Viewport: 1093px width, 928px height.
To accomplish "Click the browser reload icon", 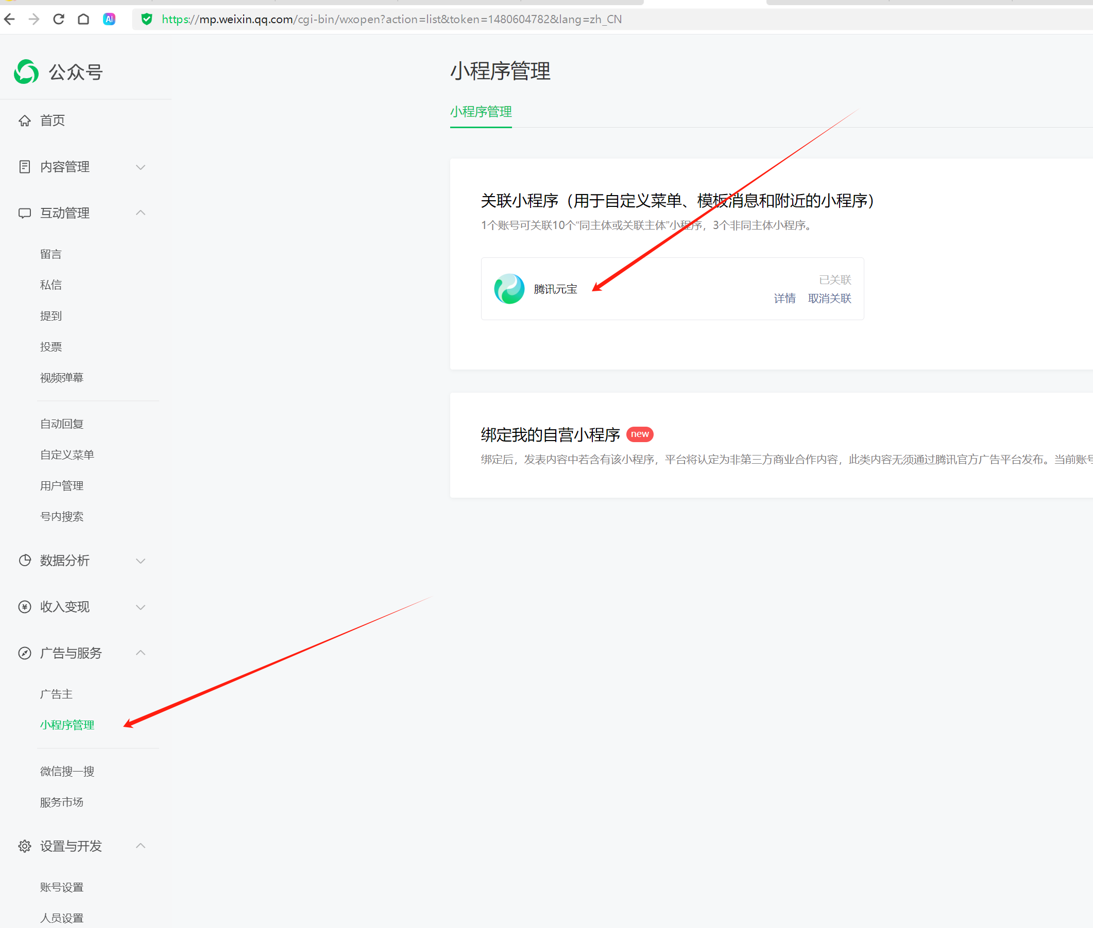I will click(x=58, y=20).
